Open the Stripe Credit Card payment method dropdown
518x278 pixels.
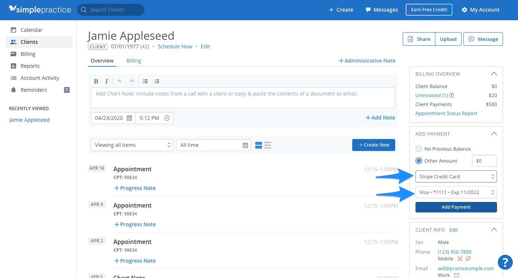(456, 176)
